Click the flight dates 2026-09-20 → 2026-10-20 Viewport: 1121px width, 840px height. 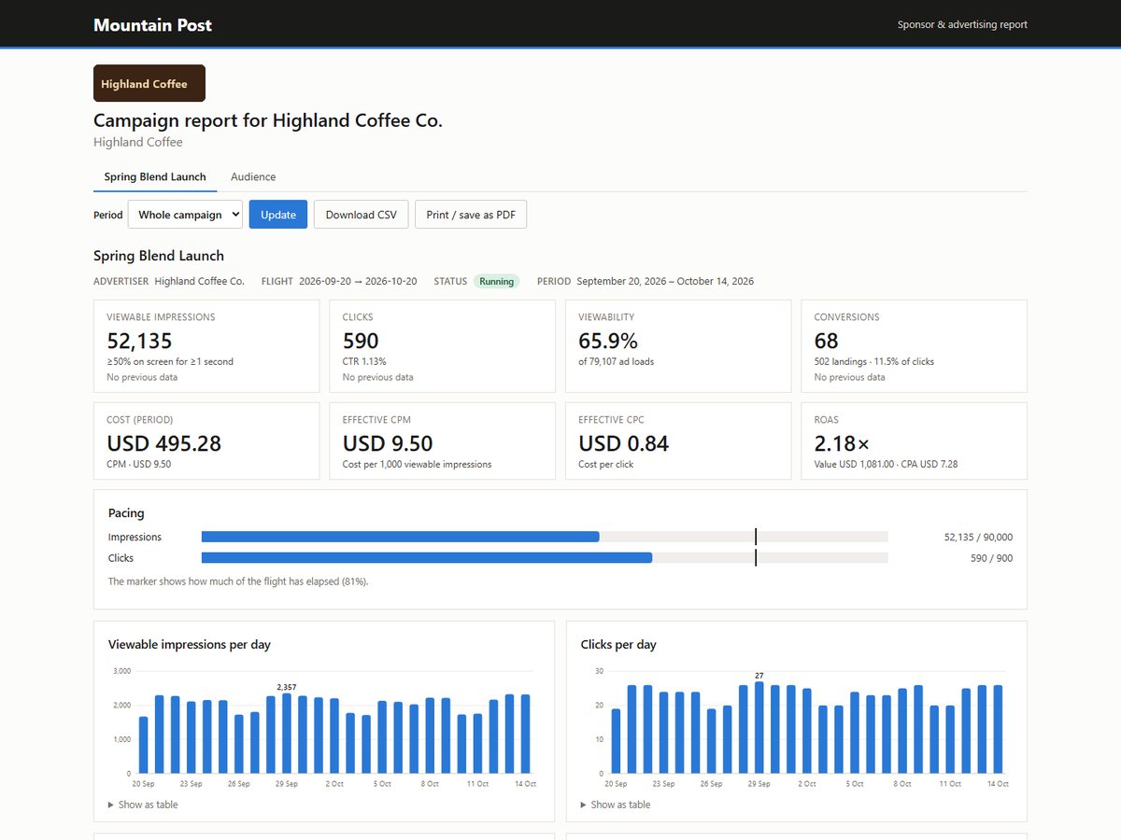[358, 281]
